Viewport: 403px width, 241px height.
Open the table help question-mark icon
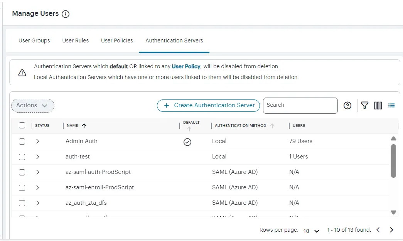(x=347, y=105)
